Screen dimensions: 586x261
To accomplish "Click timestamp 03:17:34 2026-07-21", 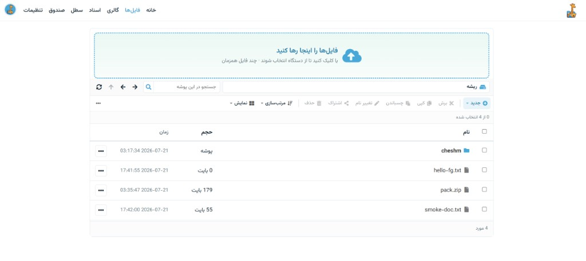I will (144, 151).
